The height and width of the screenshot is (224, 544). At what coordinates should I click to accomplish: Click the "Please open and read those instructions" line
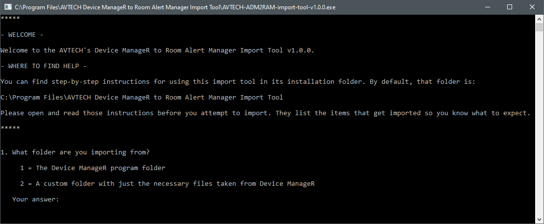265,113
